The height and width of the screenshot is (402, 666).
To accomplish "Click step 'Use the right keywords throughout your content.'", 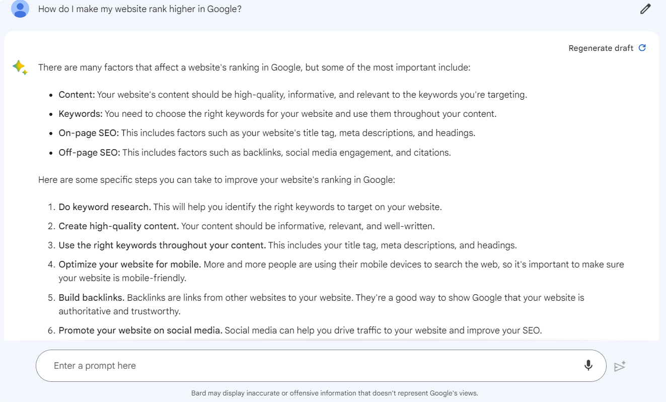I will pyautogui.click(x=162, y=245).
